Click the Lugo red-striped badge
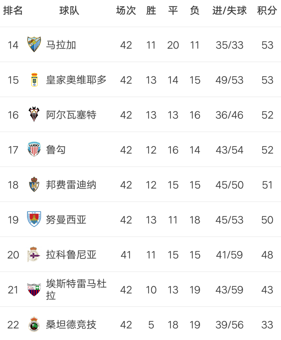This screenshot has height=340, width=281. [x=34, y=149]
